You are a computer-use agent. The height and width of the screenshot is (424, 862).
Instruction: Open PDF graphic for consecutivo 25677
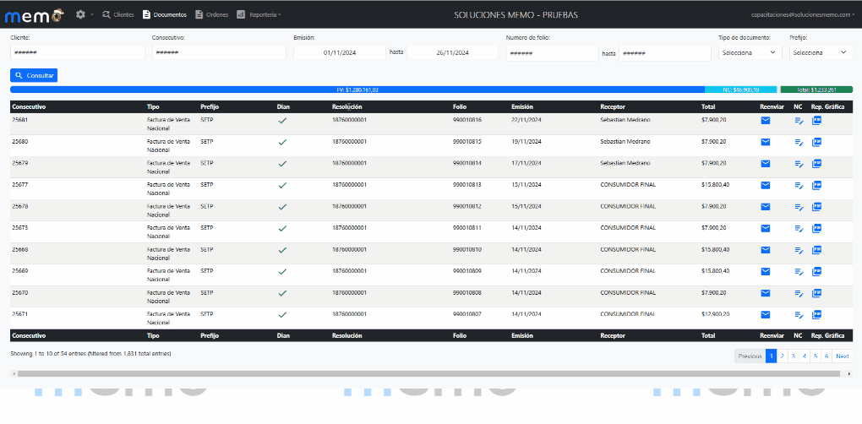tap(816, 185)
